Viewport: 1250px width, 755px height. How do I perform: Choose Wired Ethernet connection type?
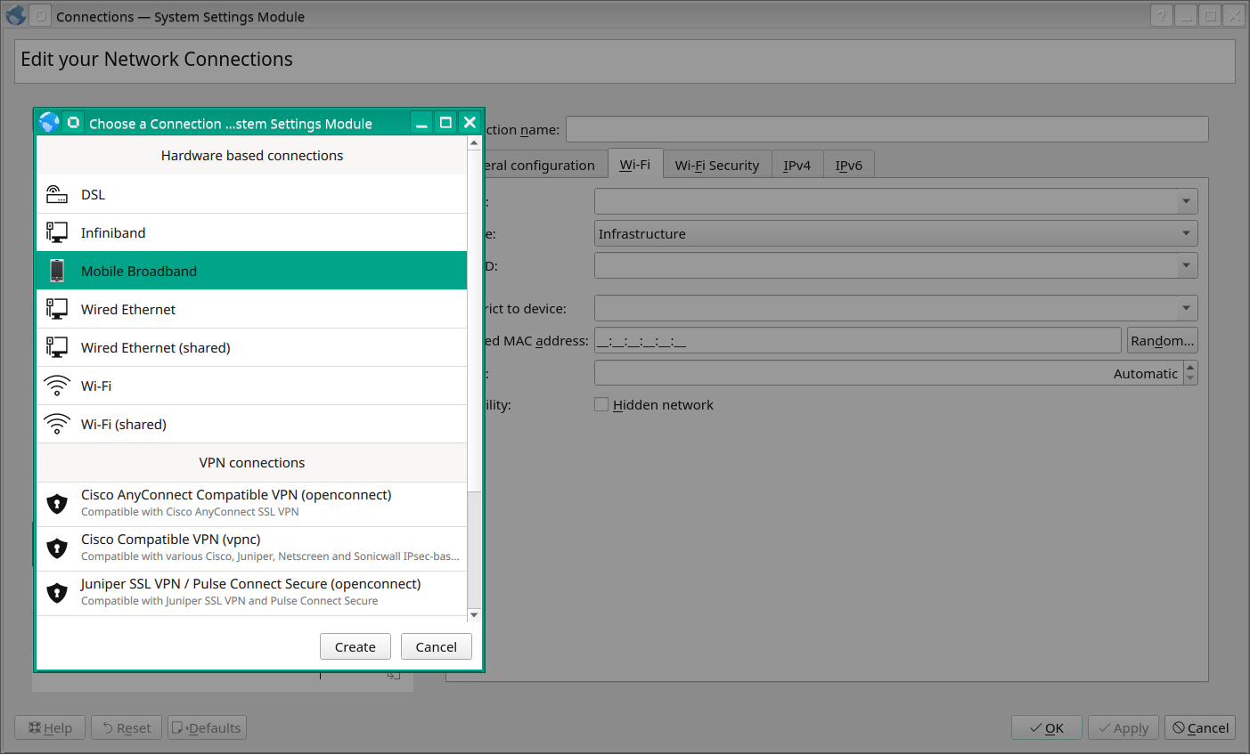pyautogui.click(x=251, y=309)
